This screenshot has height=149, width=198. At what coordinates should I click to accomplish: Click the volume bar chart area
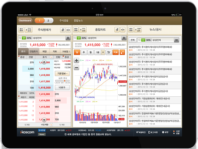pos(96,113)
